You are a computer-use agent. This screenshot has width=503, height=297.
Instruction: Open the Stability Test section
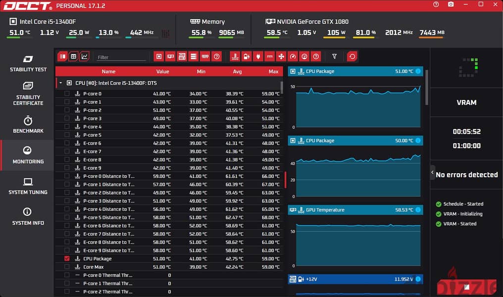coord(28,63)
